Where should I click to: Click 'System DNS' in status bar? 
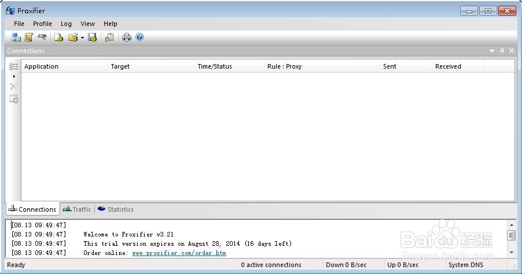tap(466, 265)
